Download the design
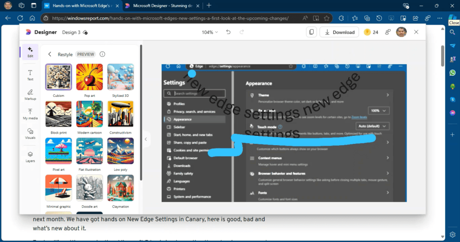 tap(340, 32)
